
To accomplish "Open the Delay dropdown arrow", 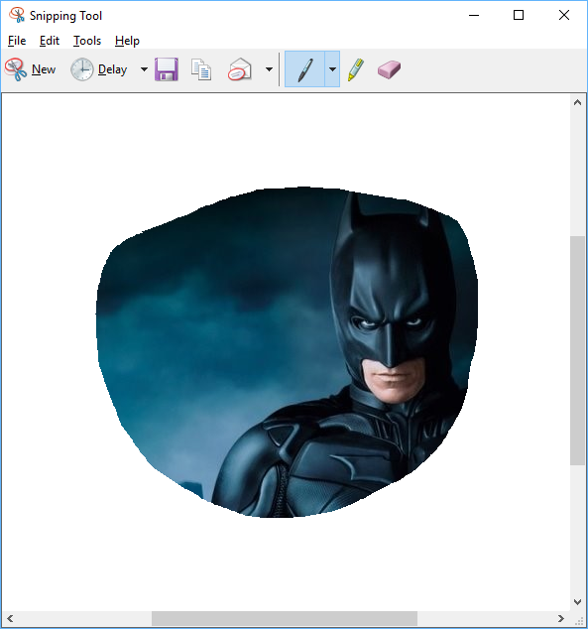I will (145, 69).
